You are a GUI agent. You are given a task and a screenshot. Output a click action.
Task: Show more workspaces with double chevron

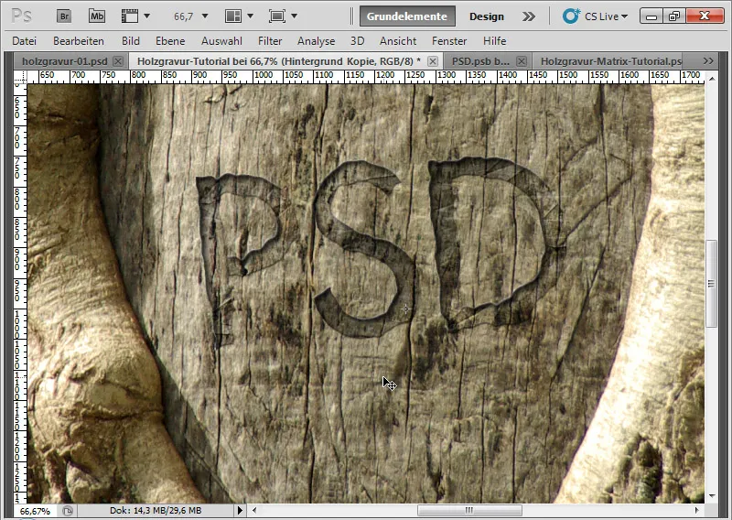529,16
